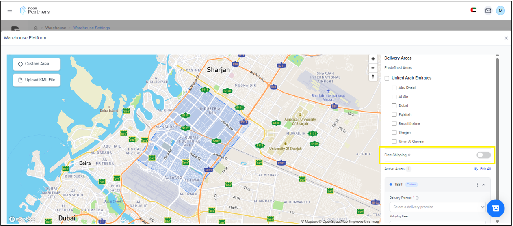
Task: Reset map bearing with compass
Action: click(x=373, y=77)
